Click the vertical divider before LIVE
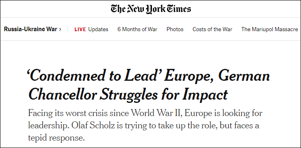This screenshot has height=148, width=301. [68, 29]
